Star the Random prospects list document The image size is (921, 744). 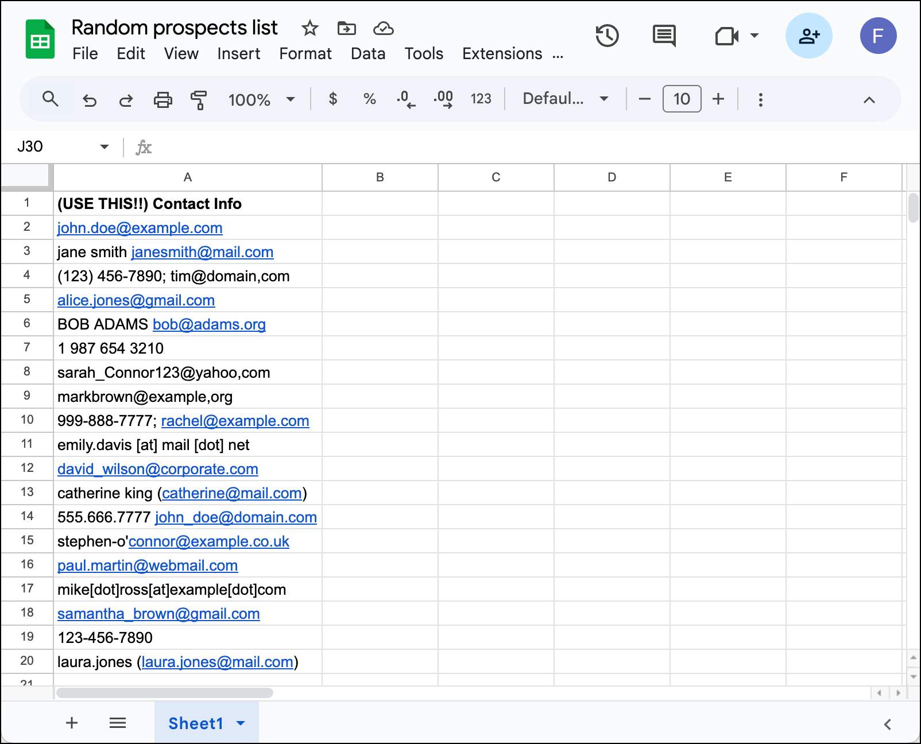coord(310,28)
